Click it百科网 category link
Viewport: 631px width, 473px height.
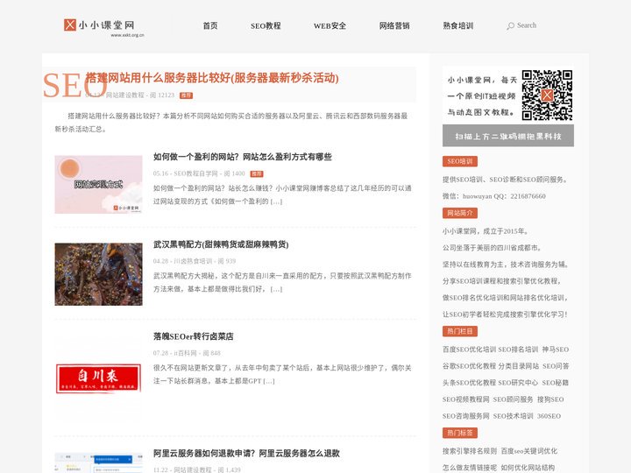click(185, 353)
